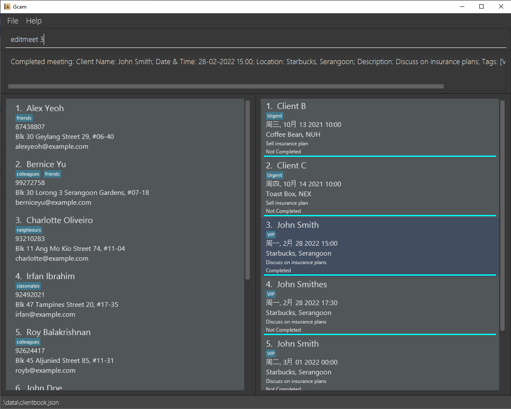This screenshot has width=511, height=409.
Task: Click the client list vertical scrollbar
Action: click(247, 190)
